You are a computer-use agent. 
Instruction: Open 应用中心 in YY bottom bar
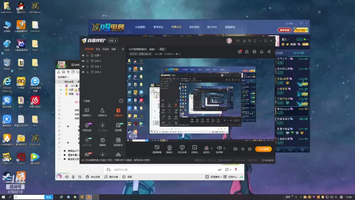(230, 177)
